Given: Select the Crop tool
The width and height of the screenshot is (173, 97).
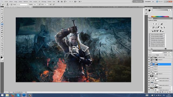Looking at the screenshot, I should coord(2,18).
